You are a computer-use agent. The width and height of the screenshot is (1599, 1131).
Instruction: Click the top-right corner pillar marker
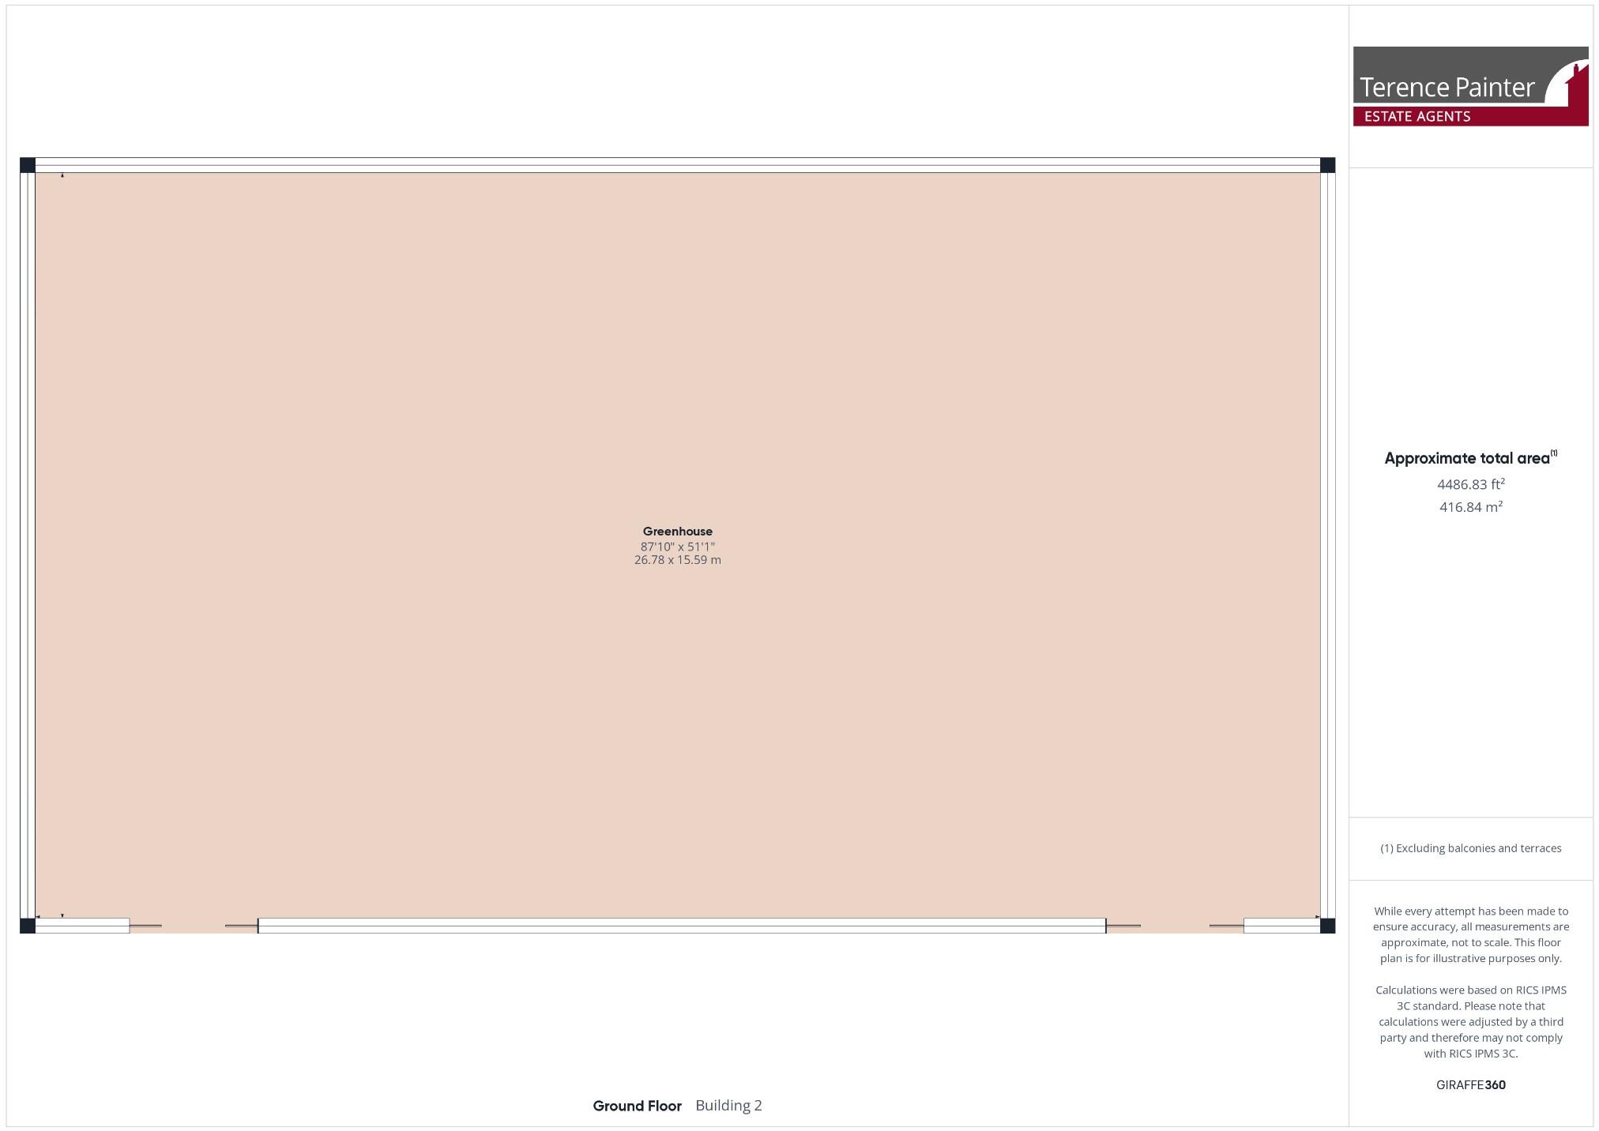point(1326,166)
